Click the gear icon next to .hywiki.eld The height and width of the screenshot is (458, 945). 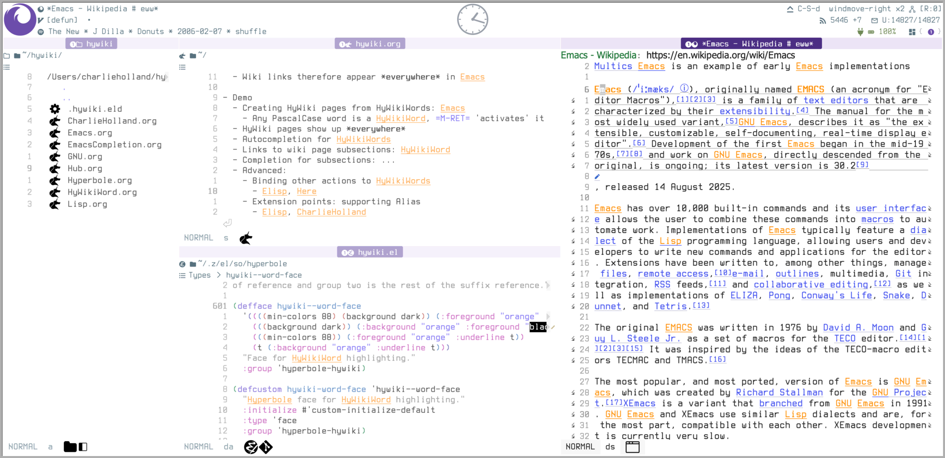click(x=55, y=109)
